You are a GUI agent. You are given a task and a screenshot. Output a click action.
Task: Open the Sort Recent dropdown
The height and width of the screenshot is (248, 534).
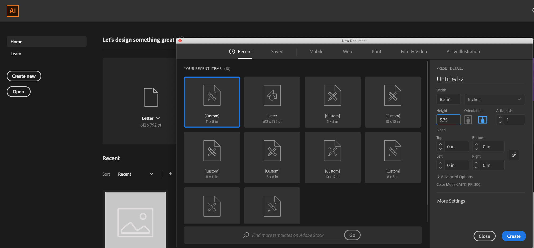[136, 174]
